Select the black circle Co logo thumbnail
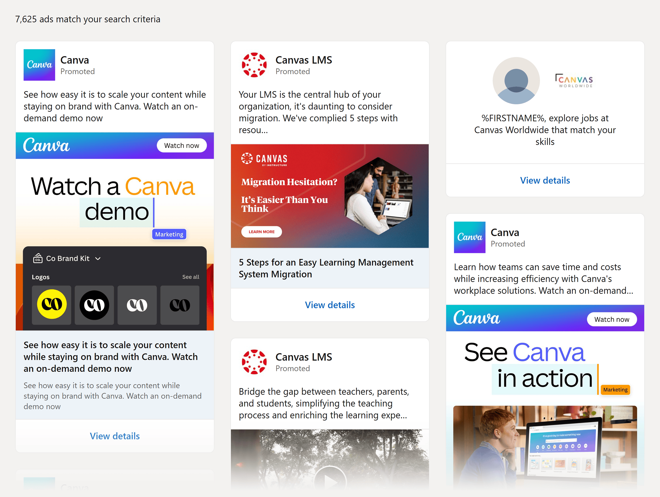The image size is (660, 497). point(94,305)
